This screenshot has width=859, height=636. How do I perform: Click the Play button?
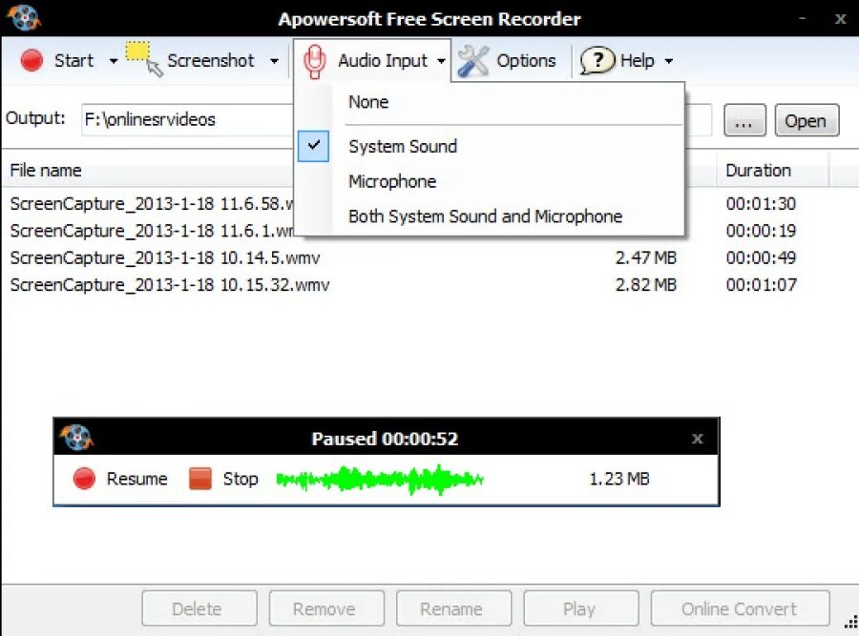pyautogui.click(x=580, y=608)
